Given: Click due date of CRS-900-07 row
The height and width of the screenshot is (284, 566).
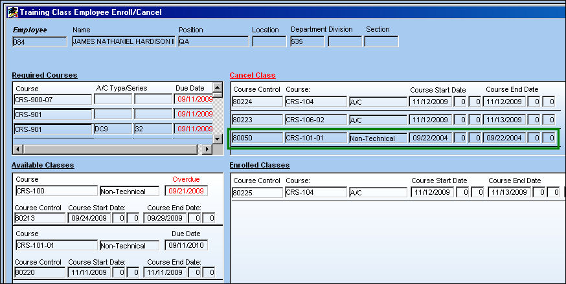Looking at the screenshot, I should click(x=194, y=100).
